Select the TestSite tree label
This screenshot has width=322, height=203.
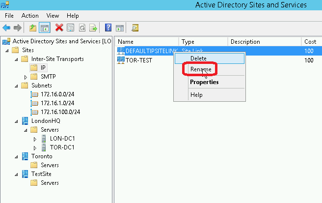pyautogui.click(x=41, y=174)
